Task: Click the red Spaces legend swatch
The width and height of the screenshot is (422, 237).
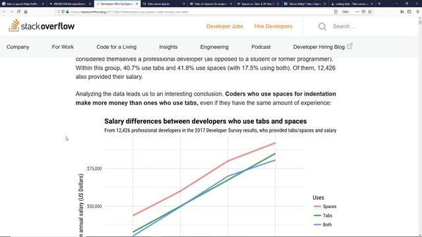Action: pos(317,206)
